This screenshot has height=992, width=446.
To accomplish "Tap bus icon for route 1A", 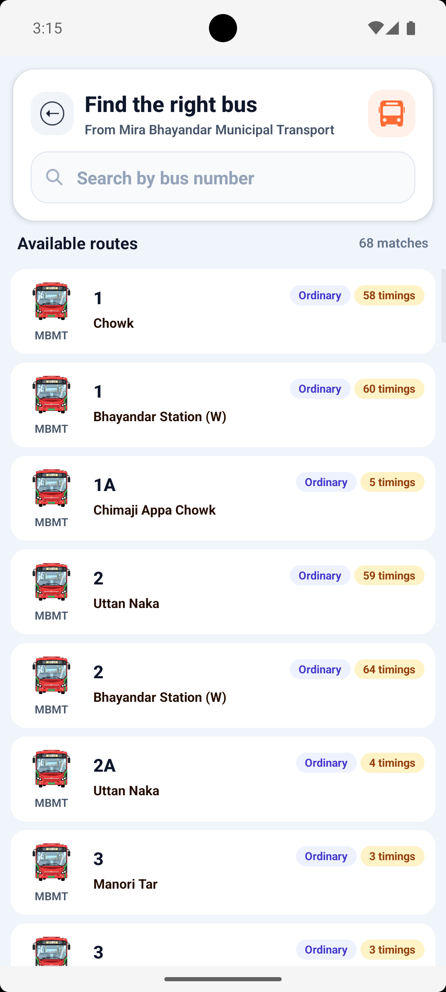I will 51,488.
